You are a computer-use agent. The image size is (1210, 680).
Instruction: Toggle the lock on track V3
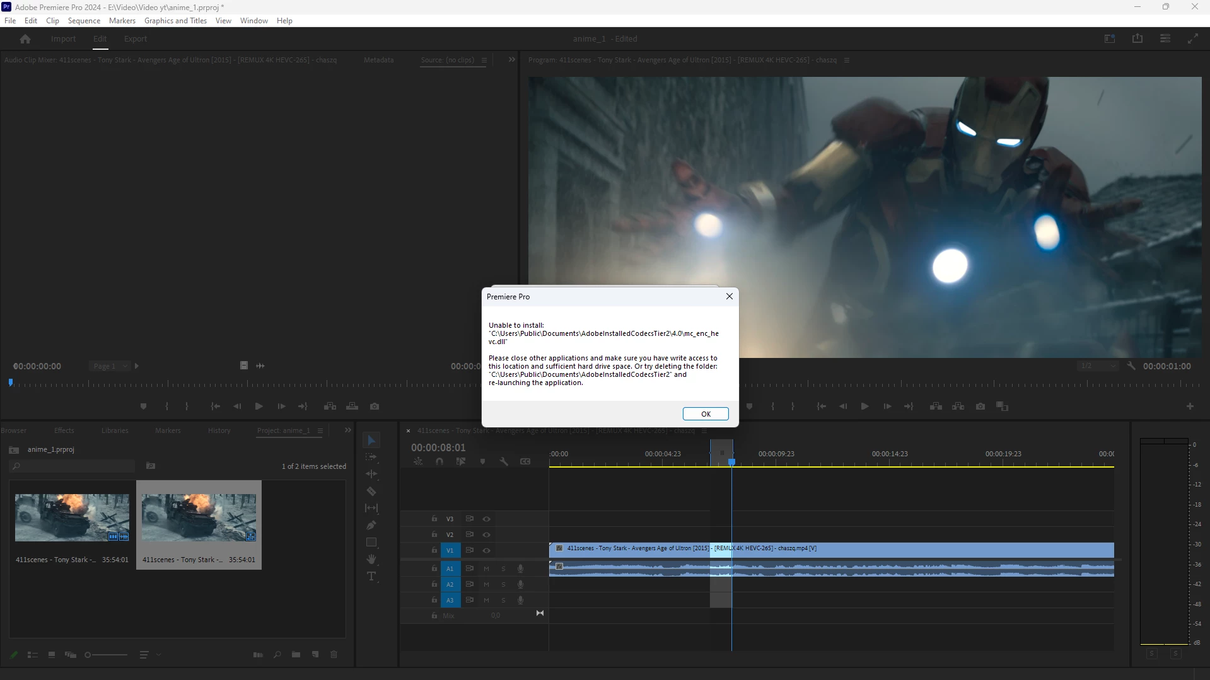[434, 519]
